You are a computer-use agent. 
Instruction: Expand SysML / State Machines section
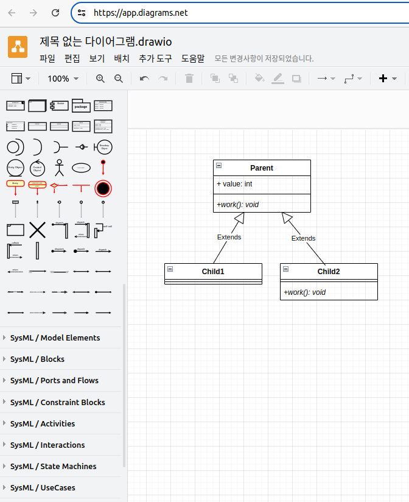60,466
